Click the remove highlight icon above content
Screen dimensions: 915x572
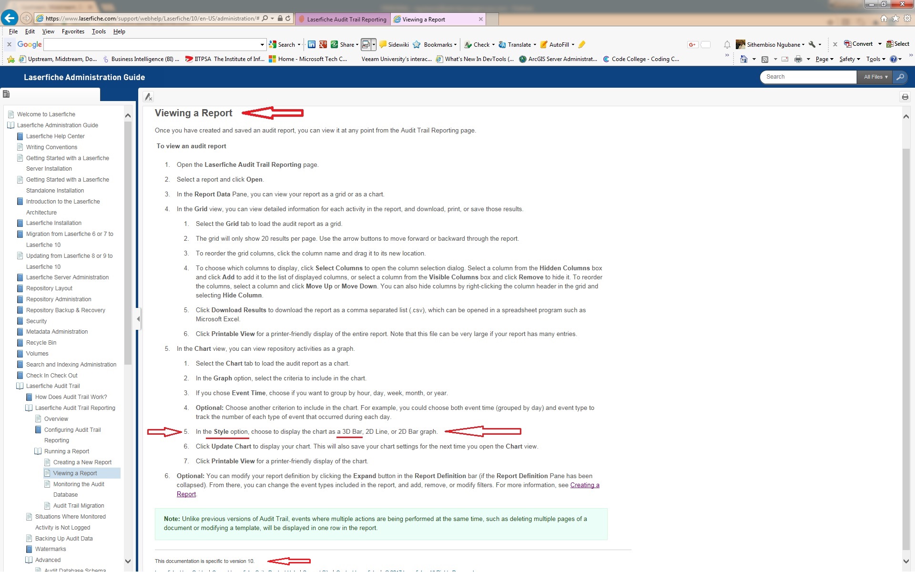(x=149, y=97)
